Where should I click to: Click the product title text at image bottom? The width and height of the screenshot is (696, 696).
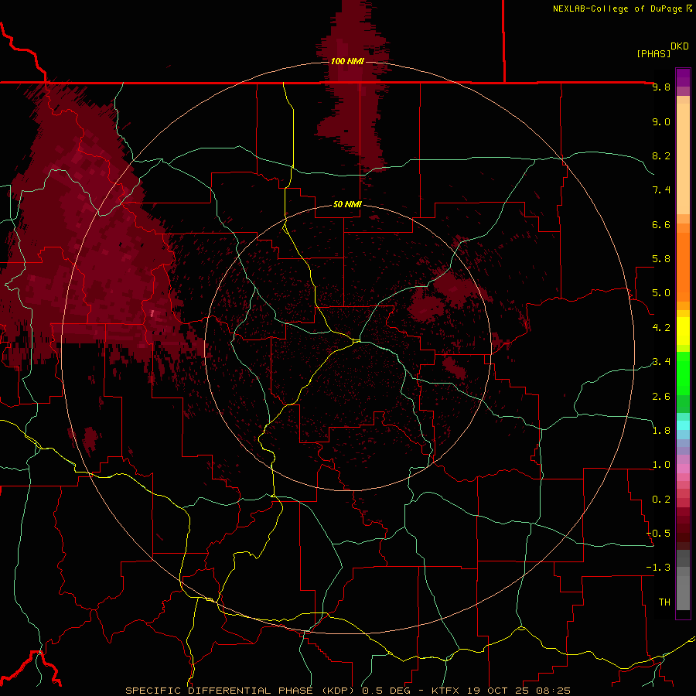click(x=347, y=691)
